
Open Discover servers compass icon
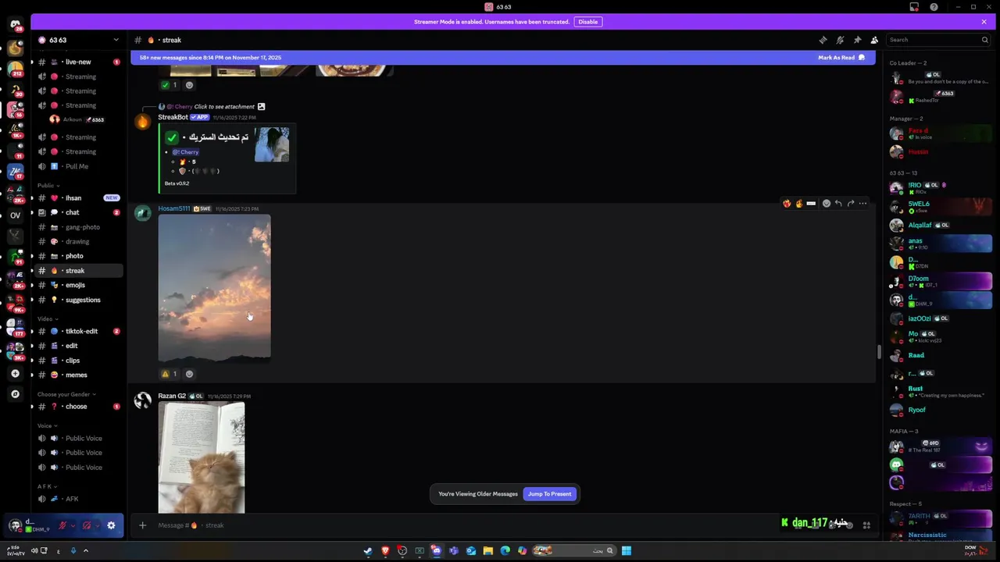pyautogui.click(x=15, y=394)
